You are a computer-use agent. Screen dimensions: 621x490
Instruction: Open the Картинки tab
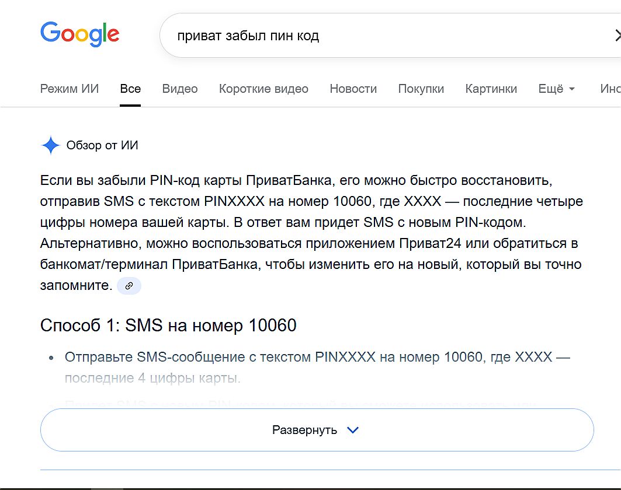pos(491,89)
